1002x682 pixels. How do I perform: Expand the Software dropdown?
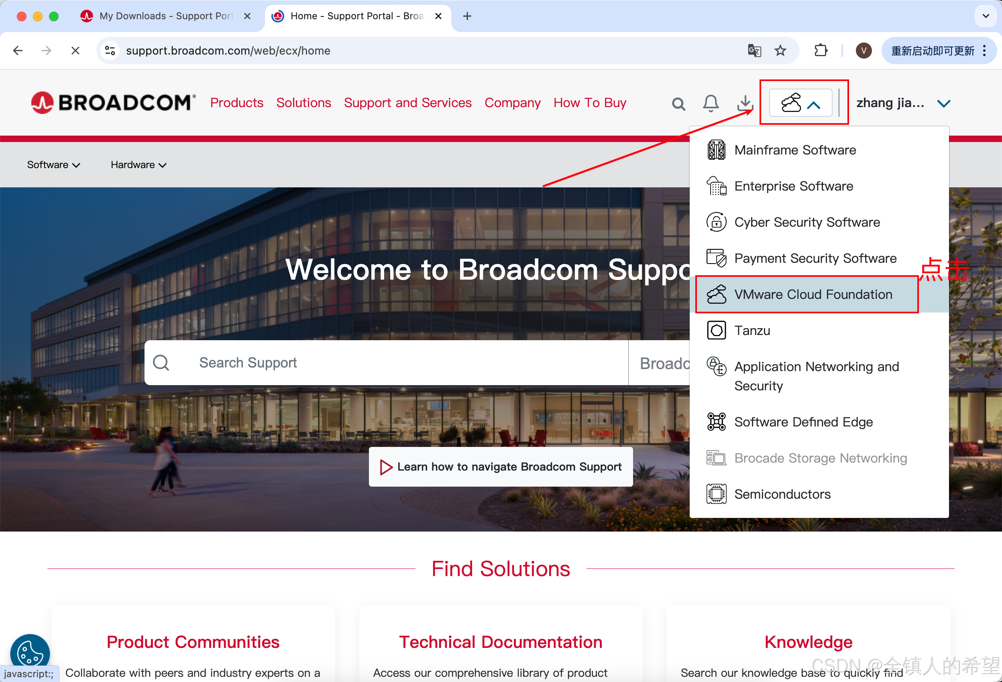[53, 164]
